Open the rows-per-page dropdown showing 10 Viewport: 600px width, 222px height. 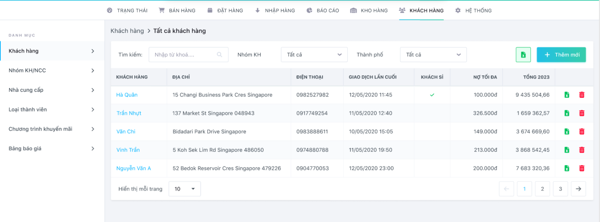184,189
